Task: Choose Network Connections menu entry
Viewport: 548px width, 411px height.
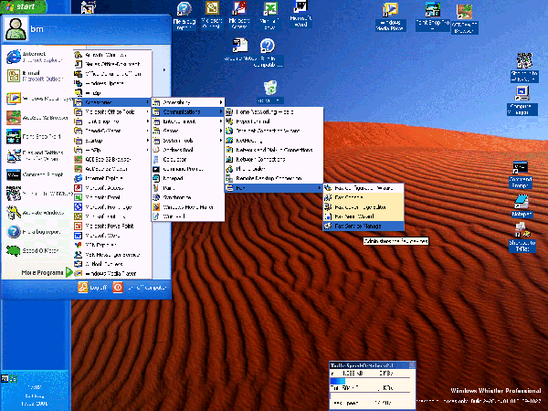Action: point(274,159)
